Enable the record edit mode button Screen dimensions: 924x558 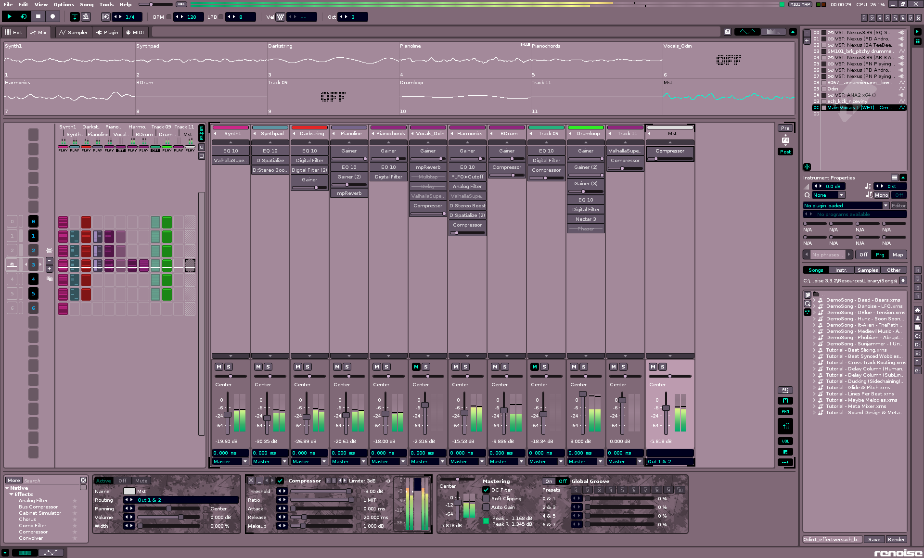click(52, 16)
